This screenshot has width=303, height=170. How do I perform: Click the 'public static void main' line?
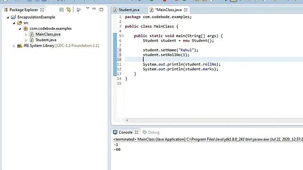coord(178,36)
